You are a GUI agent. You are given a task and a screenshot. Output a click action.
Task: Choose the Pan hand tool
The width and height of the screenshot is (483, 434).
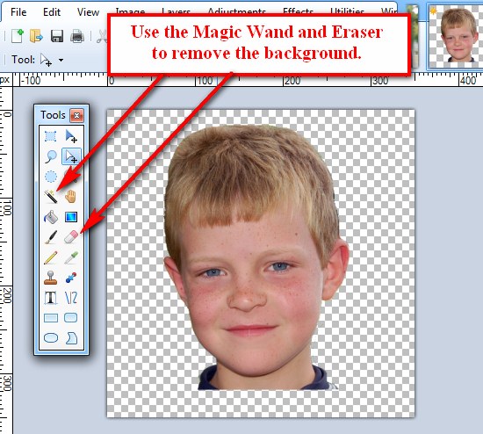[x=71, y=196]
